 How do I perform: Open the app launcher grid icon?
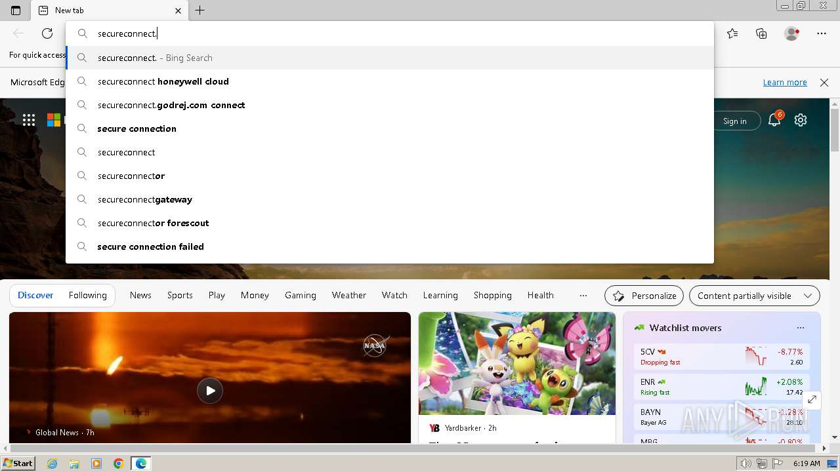(x=29, y=120)
